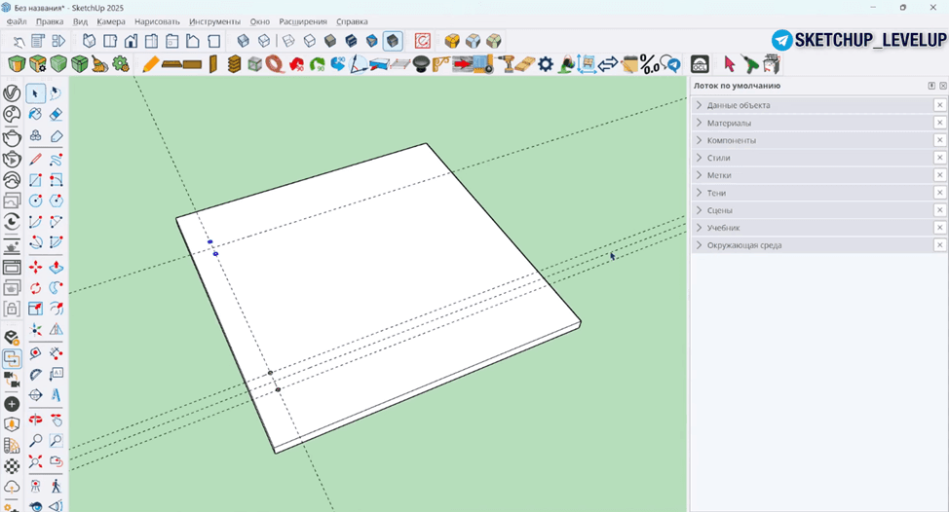Screen dimensions: 949x512
Task: Choose the Eraser tool
Action: pyautogui.click(x=56, y=114)
